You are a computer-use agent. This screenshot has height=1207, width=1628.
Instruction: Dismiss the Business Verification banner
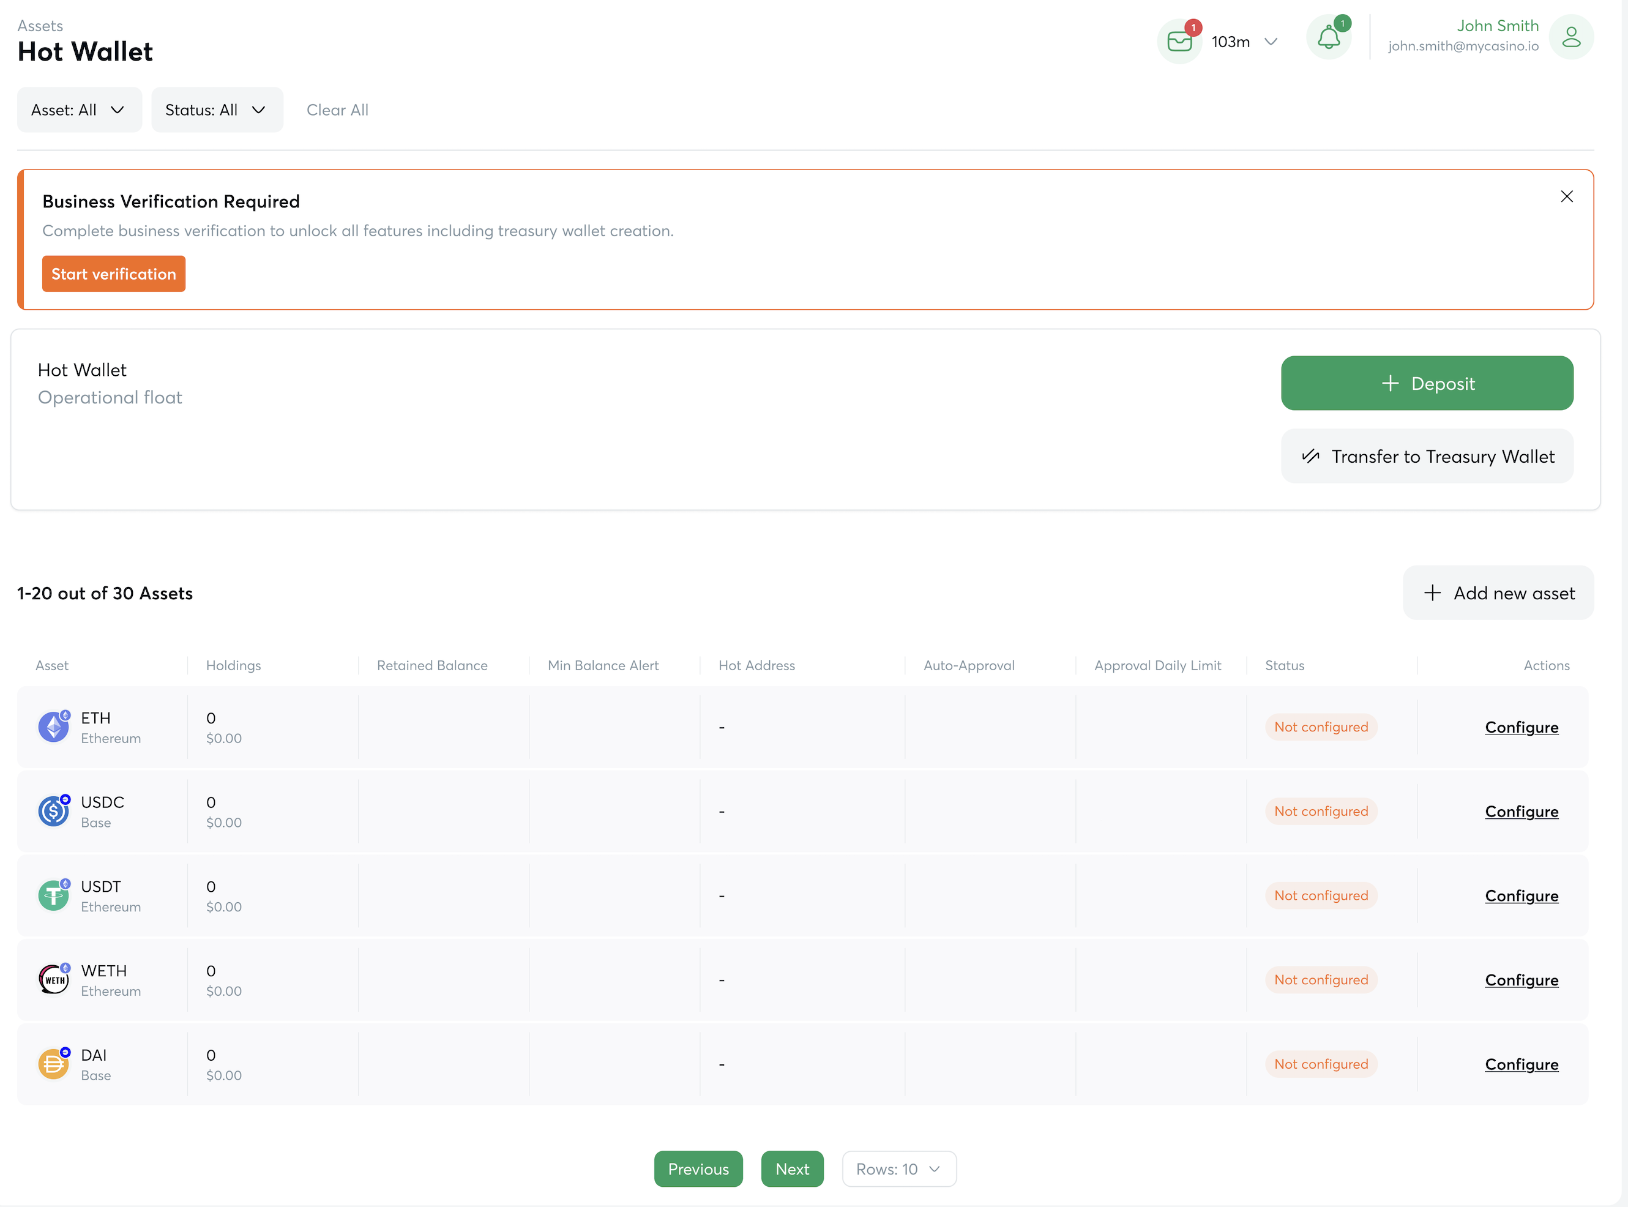coord(1566,196)
